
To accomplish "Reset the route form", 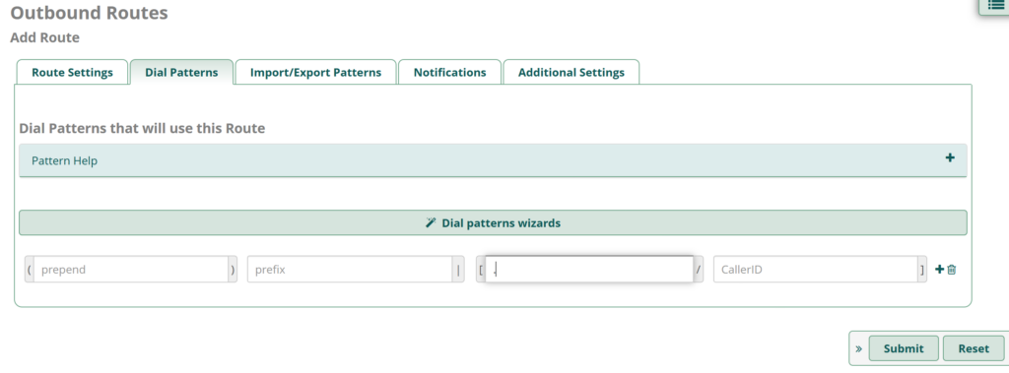I will pos(973,348).
